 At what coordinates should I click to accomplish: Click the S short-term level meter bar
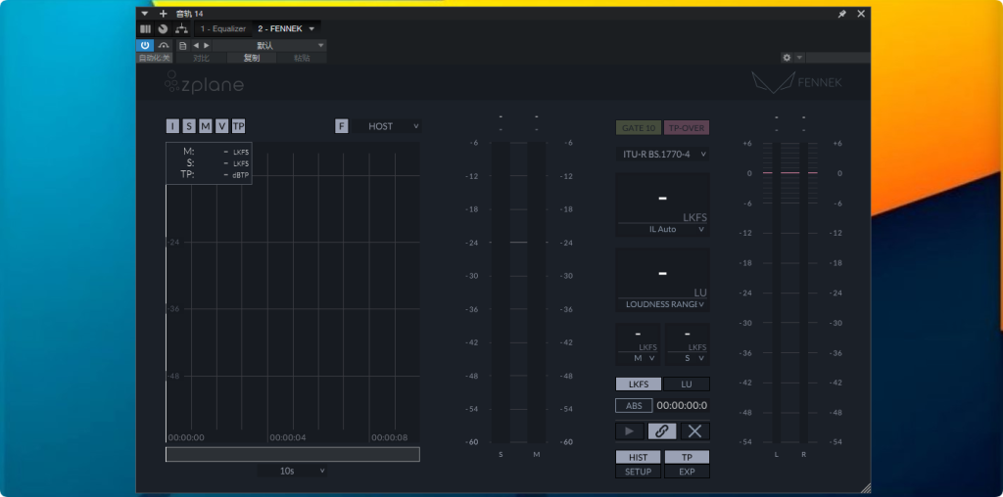point(501,292)
